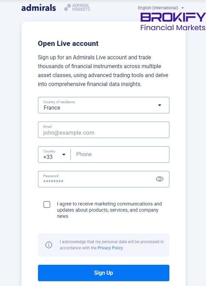Viewport: 206px width, 286px height.
Task: Click the Brokify Financial Markets logo
Action: (173, 22)
